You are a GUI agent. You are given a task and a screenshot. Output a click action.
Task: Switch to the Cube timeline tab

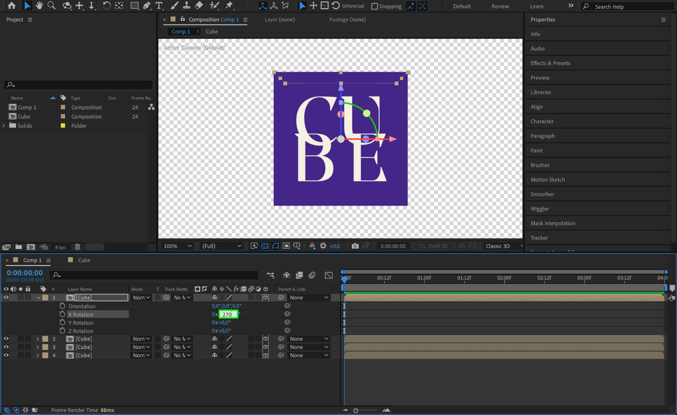click(84, 260)
